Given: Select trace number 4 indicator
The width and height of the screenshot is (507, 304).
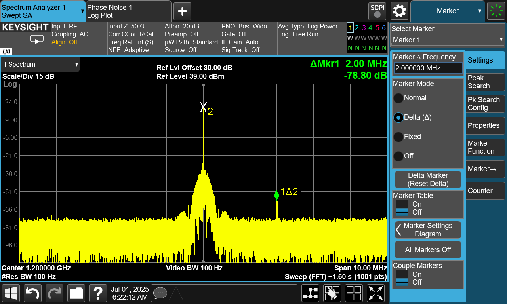Looking at the screenshot, I should coord(370,28).
